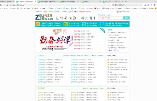This screenshot has height=101, width=157.
Task: Open the Hydee bookmark
Action: (x=27, y=8)
